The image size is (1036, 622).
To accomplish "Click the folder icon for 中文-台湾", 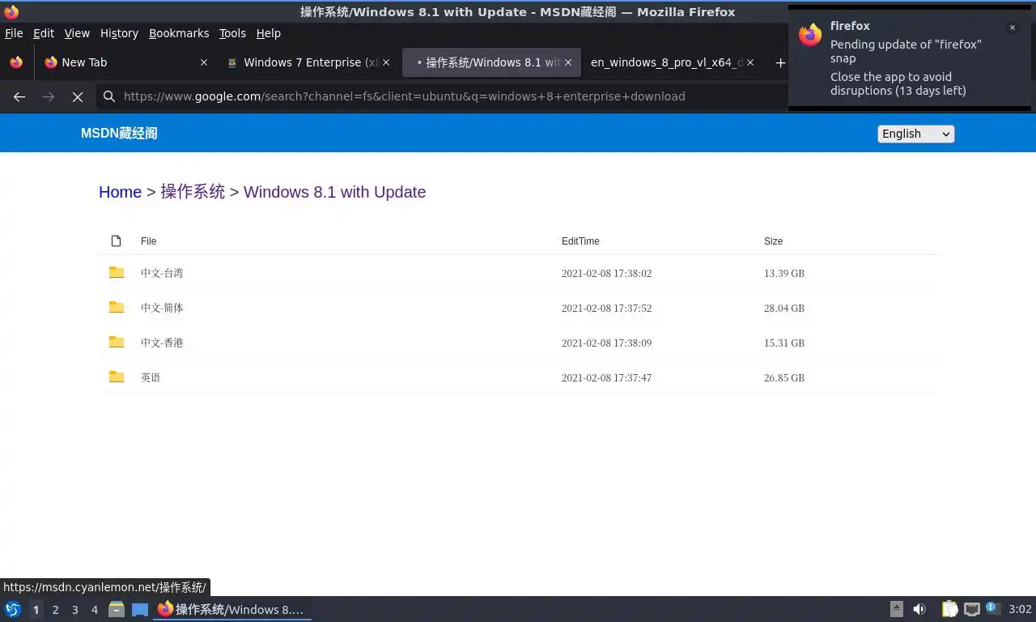I will pyautogui.click(x=117, y=273).
